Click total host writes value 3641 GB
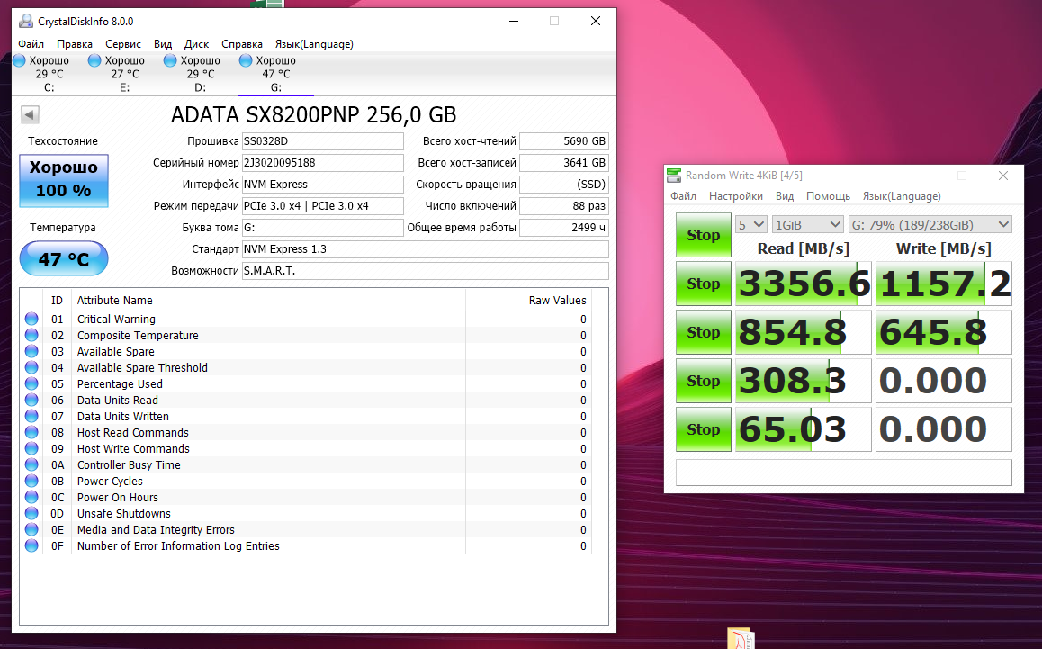This screenshot has height=649, width=1042. point(564,163)
